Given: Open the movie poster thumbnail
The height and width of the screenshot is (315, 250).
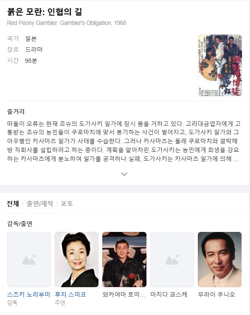Looking at the screenshot, I should point(220,65).
